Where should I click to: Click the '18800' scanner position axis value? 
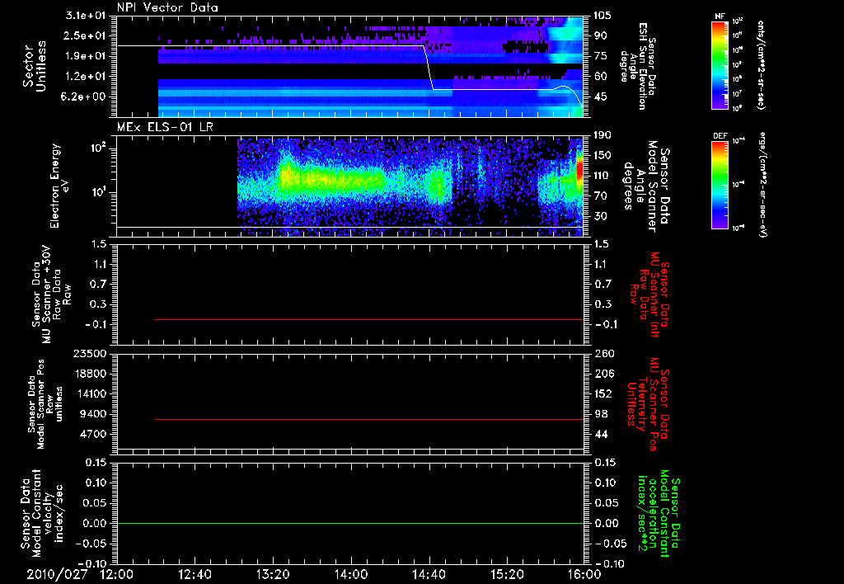click(x=91, y=374)
